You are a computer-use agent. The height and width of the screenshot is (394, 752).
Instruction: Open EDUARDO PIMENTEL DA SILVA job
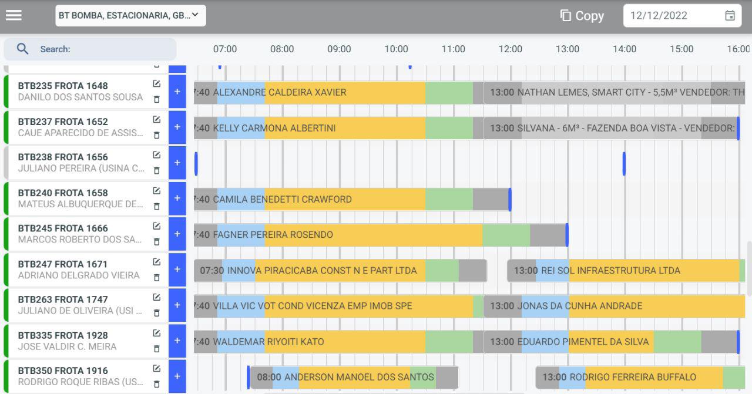point(611,342)
